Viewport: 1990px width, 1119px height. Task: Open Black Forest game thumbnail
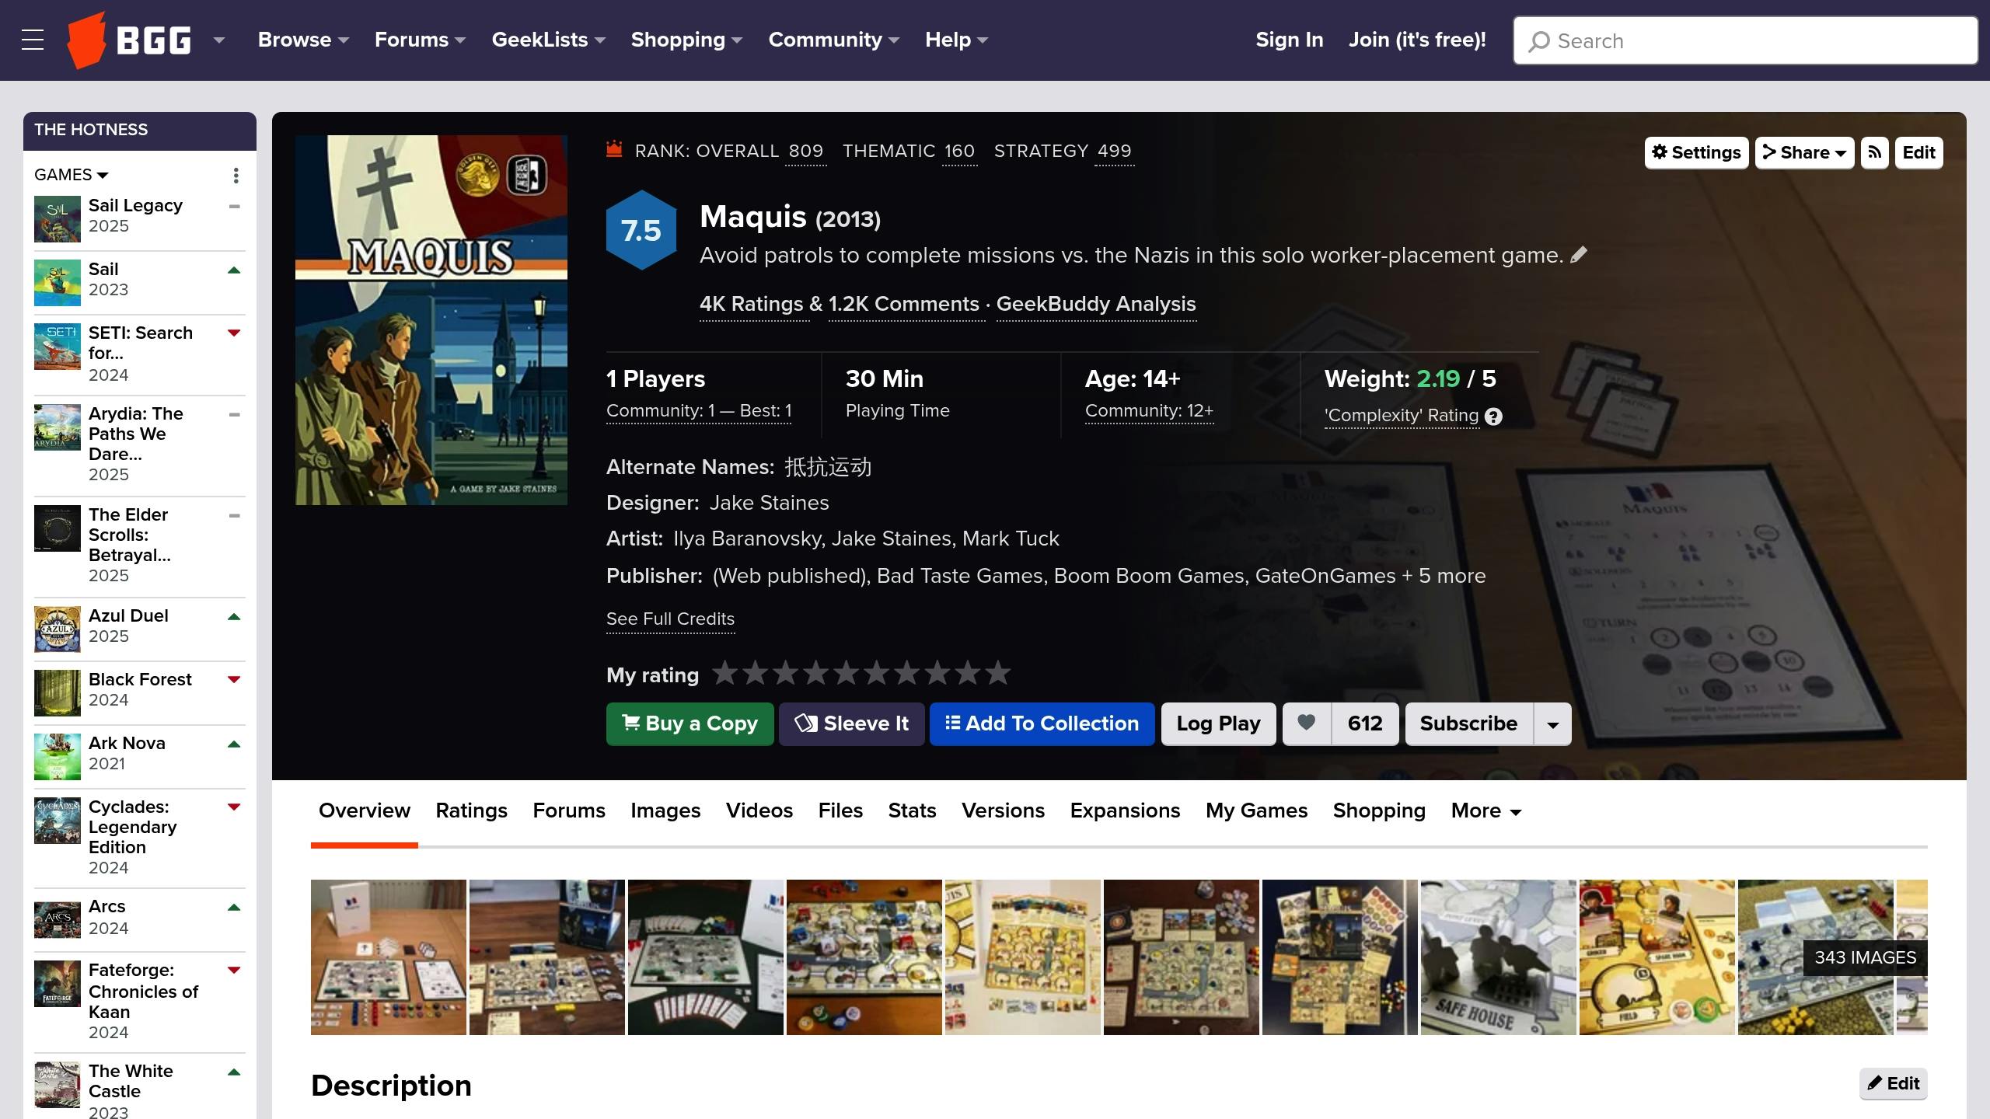58,693
